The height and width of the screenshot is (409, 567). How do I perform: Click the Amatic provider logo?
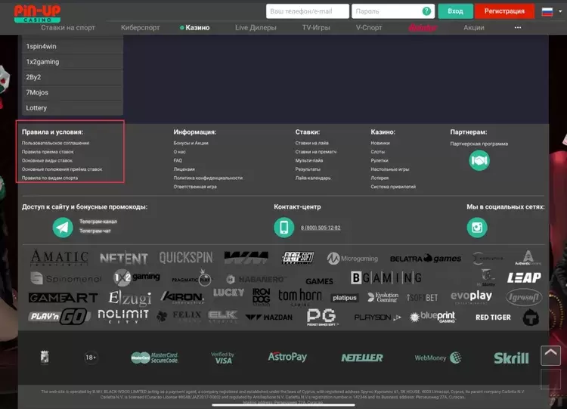tap(59, 258)
